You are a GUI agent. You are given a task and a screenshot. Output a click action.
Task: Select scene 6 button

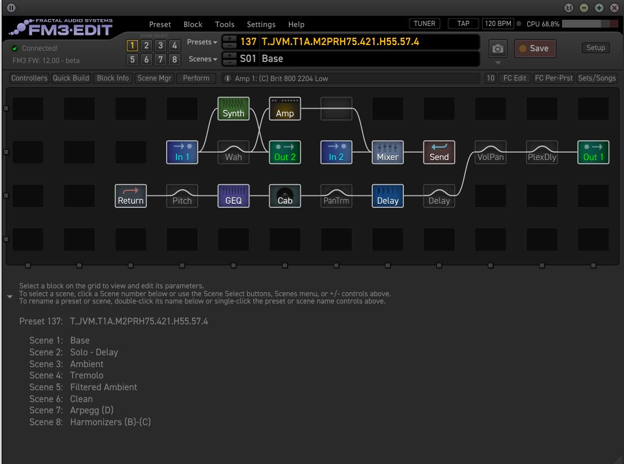146,60
